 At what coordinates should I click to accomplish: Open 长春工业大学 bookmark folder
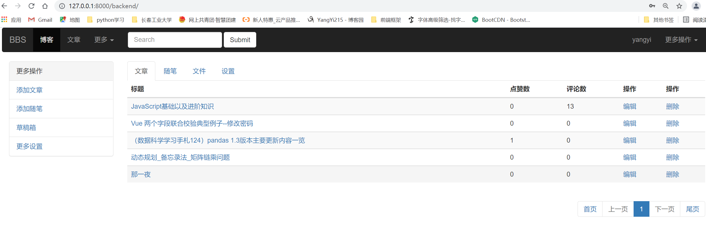point(152,20)
